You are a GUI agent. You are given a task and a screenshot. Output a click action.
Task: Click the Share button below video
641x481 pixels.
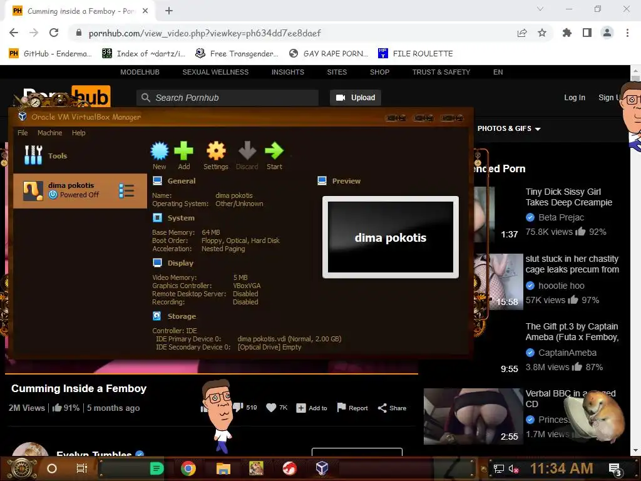click(392, 408)
